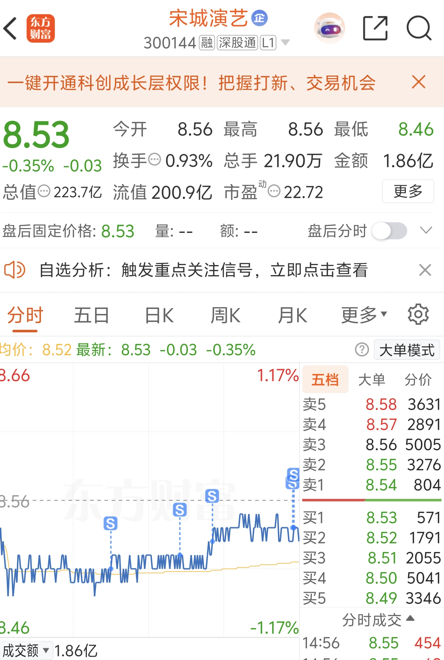Screen dimensions: 444x660
Task: Tap the question mark help icon
Action: pyautogui.click(x=362, y=349)
